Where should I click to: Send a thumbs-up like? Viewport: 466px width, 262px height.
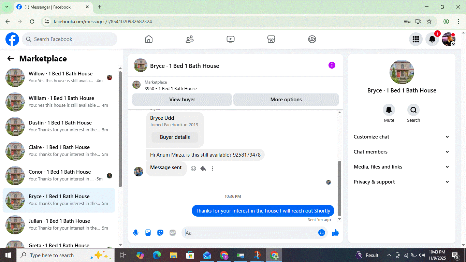(x=335, y=233)
